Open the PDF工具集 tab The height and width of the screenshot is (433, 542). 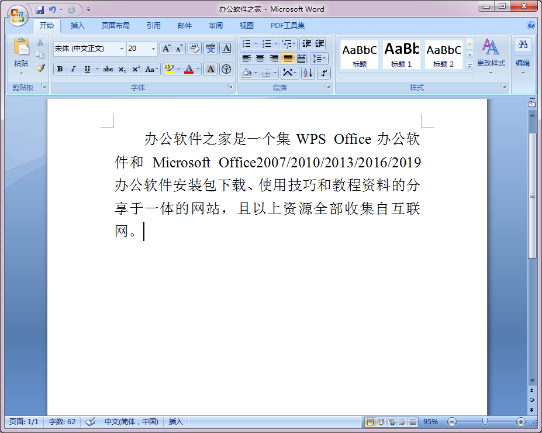tap(288, 26)
